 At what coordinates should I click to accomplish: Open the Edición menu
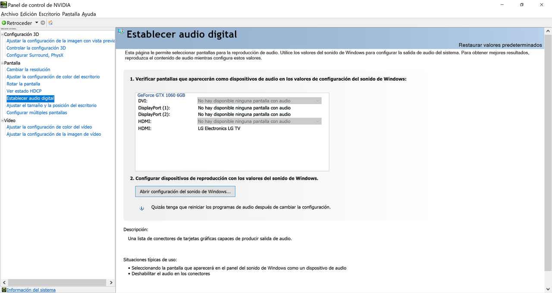(x=28, y=14)
